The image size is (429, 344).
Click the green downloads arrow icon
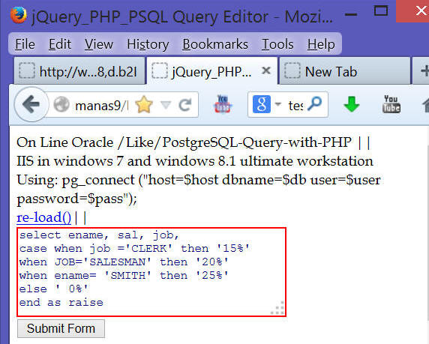352,104
